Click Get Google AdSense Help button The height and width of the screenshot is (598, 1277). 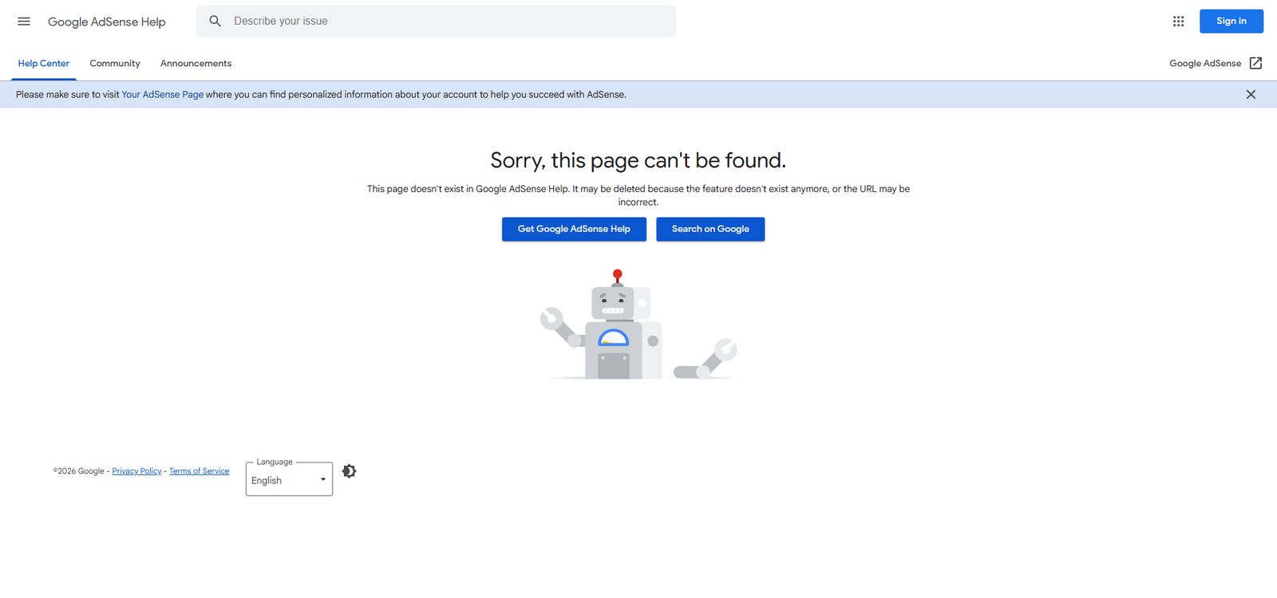[x=574, y=229]
